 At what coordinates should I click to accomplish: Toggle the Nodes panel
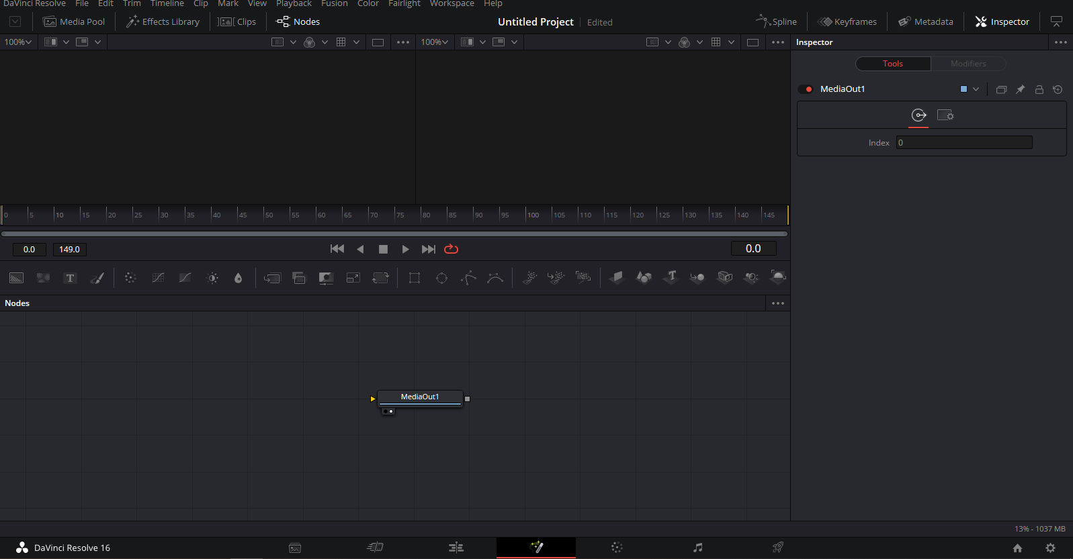coord(298,21)
